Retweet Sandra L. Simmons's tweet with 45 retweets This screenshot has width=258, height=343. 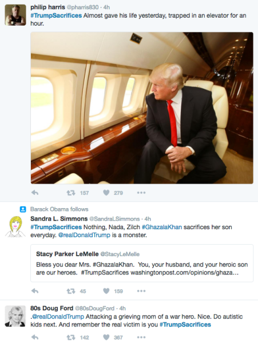tap(71, 291)
